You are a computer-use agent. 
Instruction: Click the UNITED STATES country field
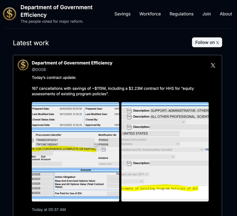coord(150,134)
